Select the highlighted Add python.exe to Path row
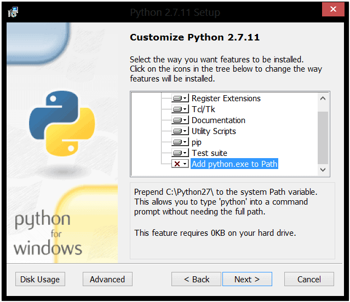Image resolution: width=350 pixels, height=302 pixels. pyautogui.click(x=234, y=164)
